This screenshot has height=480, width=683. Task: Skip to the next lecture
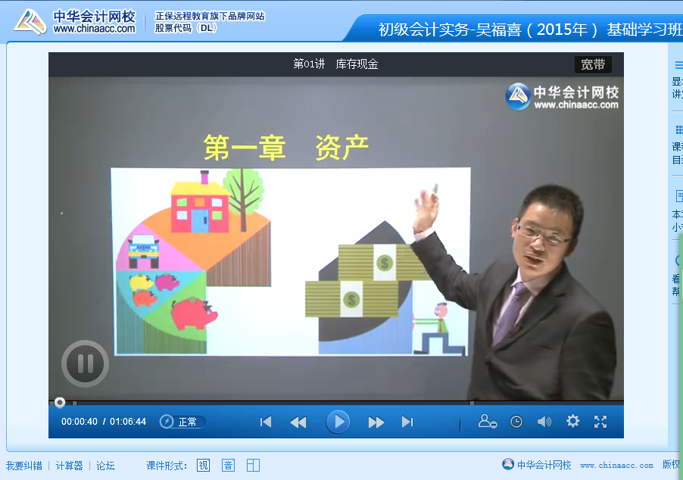(x=407, y=422)
